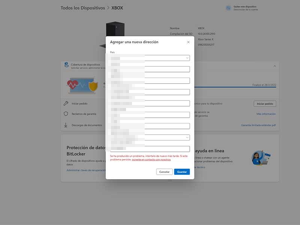Select the XBOX breadcrumb title
This screenshot has width=300, height=225.
click(117, 8)
